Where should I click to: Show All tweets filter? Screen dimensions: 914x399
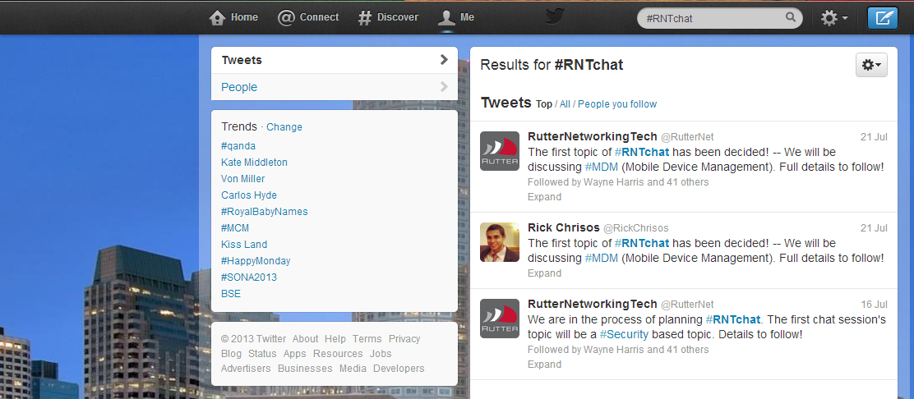pyautogui.click(x=565, y=104)
